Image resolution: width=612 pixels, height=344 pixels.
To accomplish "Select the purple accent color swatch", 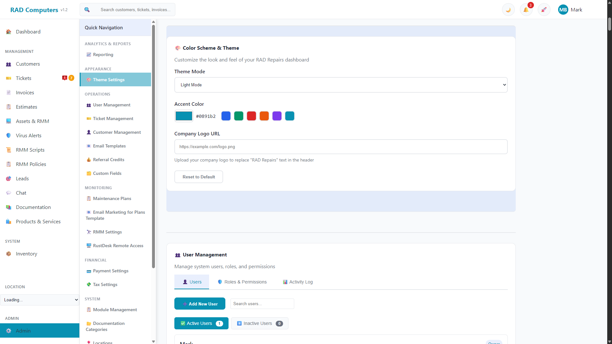I will click(x=277, y=116).
